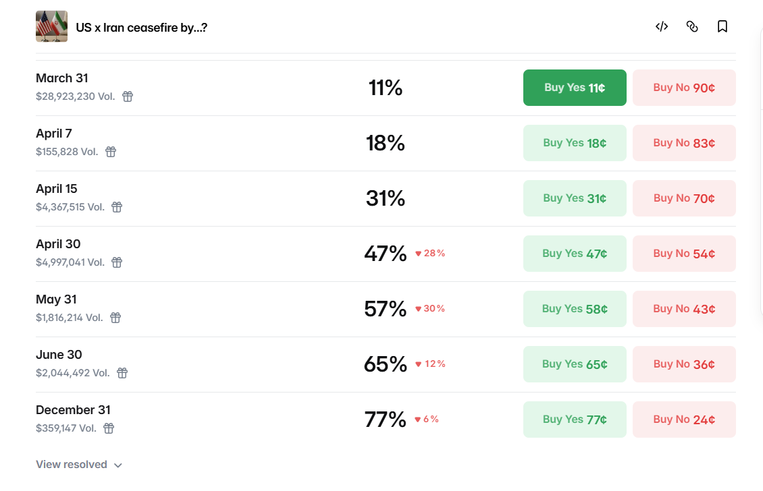Click the June 30 65% probability

(386, 364)
